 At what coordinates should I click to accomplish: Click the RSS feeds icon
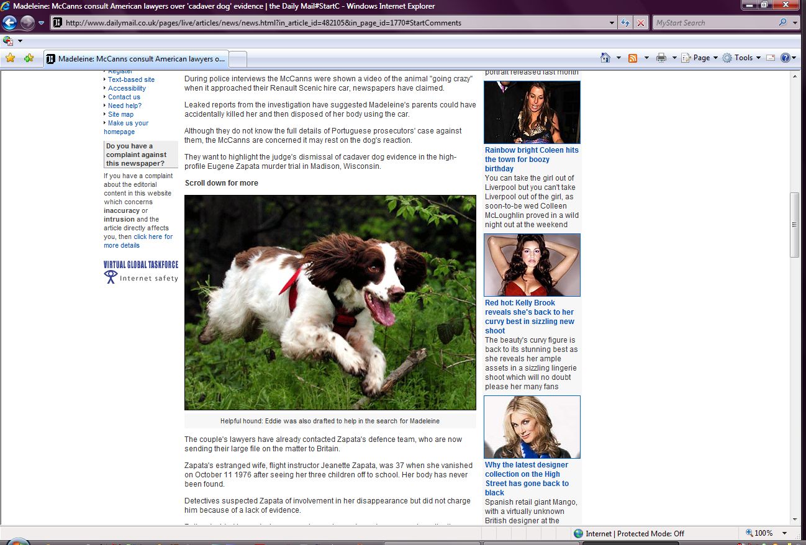[633, 58]
